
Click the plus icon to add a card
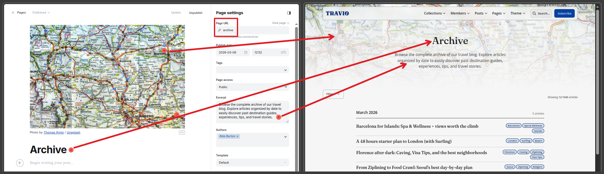[20, 163]
